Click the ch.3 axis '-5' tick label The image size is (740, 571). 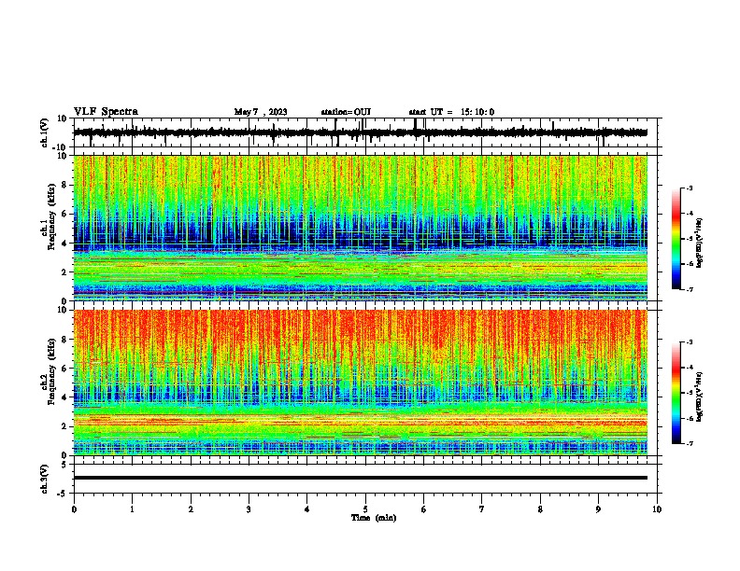click(x=64, y=494)
